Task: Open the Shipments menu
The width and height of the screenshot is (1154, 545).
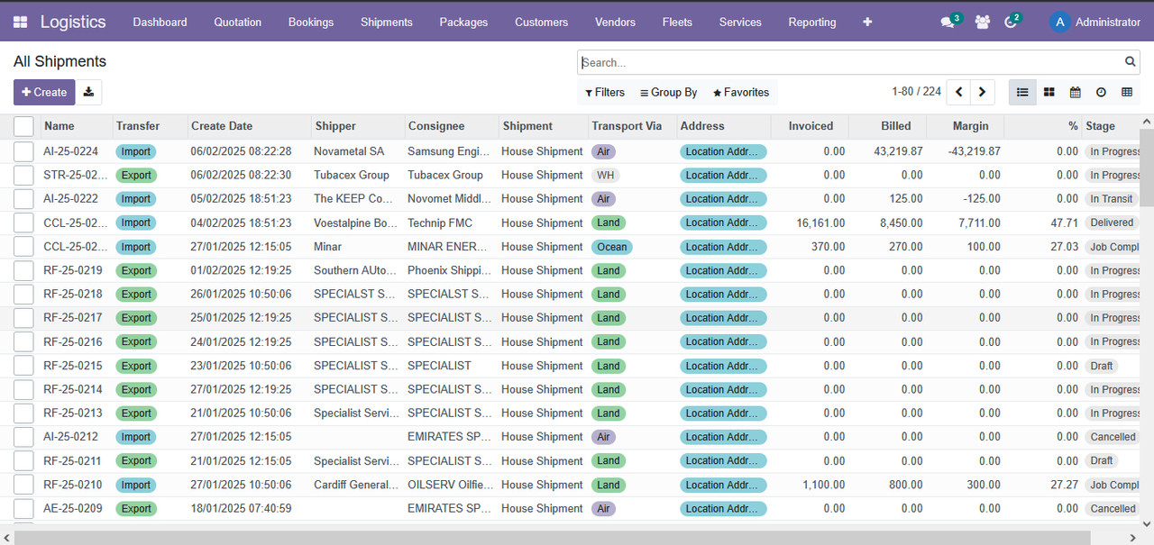Action: pos(386,23)
